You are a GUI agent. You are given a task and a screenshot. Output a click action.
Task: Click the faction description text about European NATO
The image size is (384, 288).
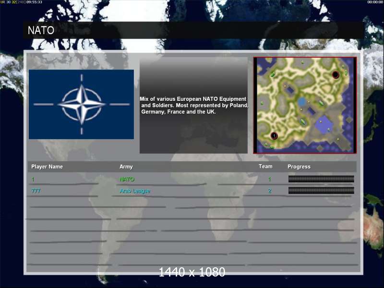[194, 105]
